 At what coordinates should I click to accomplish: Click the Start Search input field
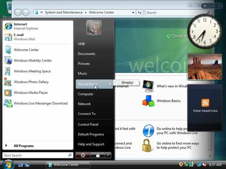click(x=38, y=155)
